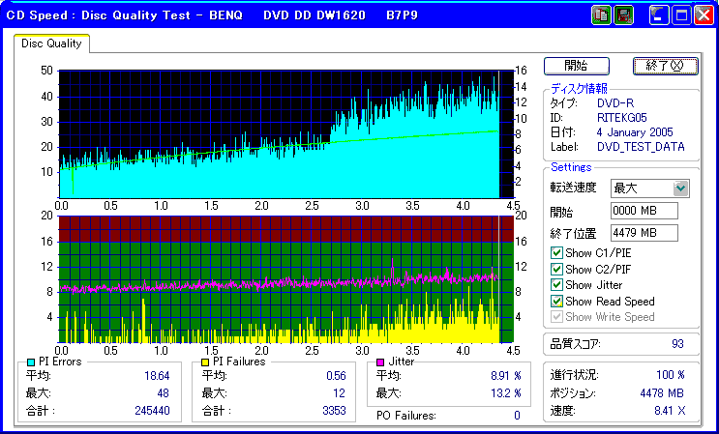Click the copy-to-clipboard icon in title bar
719x434 pixels.
[601, 15]
